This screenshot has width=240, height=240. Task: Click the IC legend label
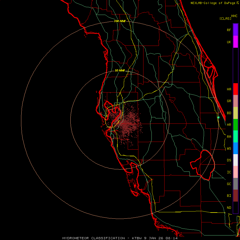click(229, 172)
